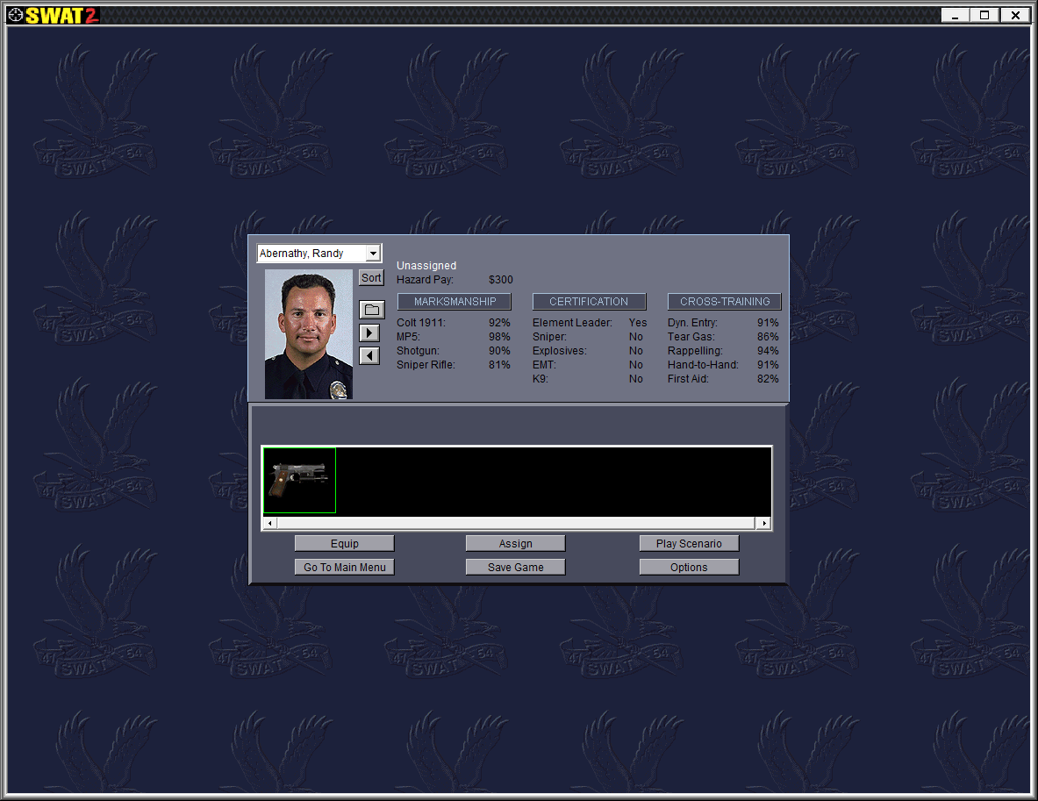
Task: Close the SWAT 2 window
Action: [x=1015, y=15]
